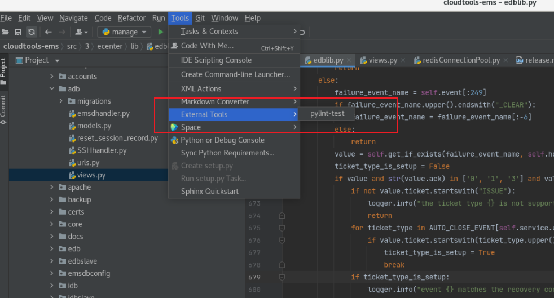Click the ecenter breadcrumb
Image resolution: width=554 pixels, height=298 pixels.
pos(110,46)
